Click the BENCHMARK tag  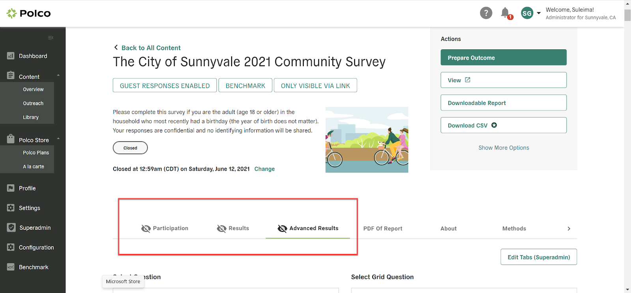pyautogui.click(x=245, y=86)
